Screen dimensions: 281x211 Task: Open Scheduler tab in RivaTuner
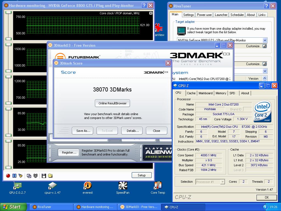coord(237,15)
